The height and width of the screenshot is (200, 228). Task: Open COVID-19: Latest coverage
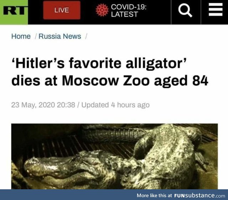coord(129,10)
